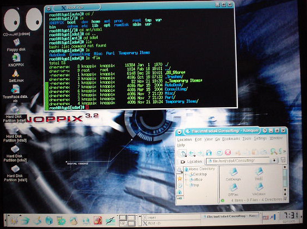Click the Konqueror title bar help question mark

[265, 131]
